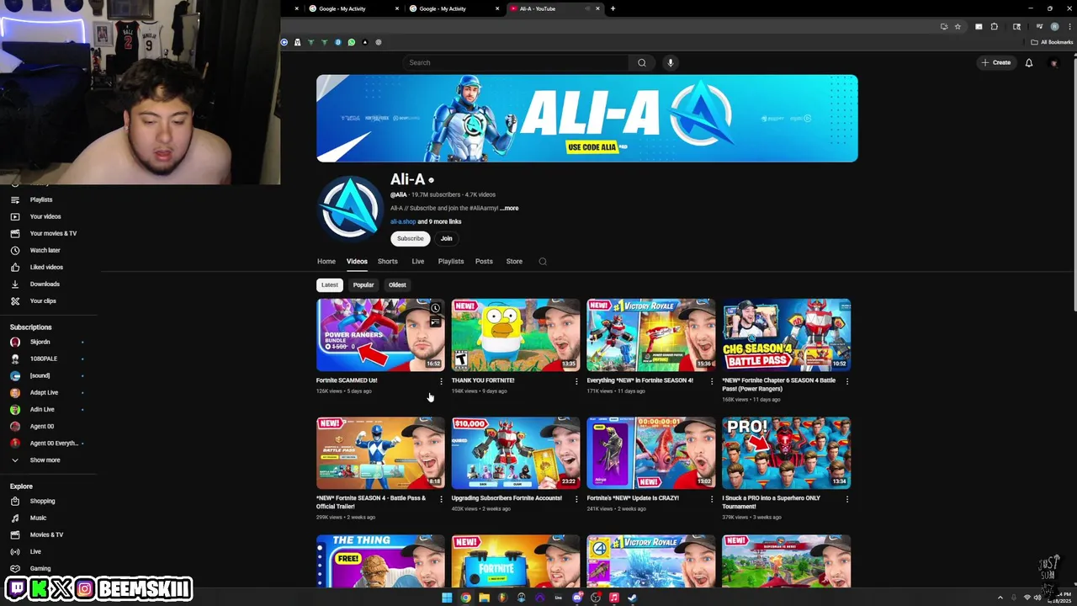Open options menu for THANK YOU FORTNITE!
This screenshot has width=1077, height=606.
[x=576, y=381]
